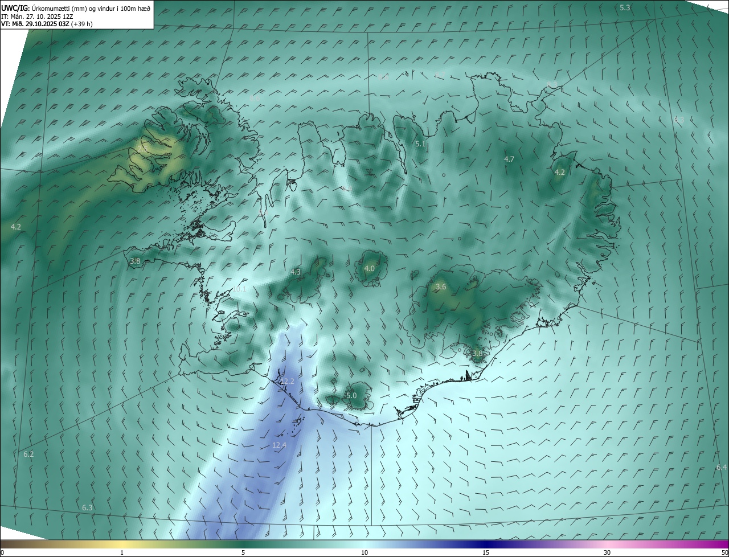This screenshot has width=729, height=557.
Task: Click the 4.0 value in the central glacier
Action: 369,268
